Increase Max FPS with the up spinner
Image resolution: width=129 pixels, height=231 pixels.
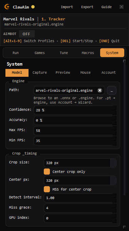(x=114, y=128)
